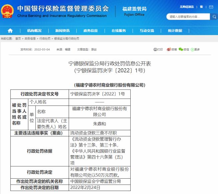Click page title 宁德银保监分局行政处罚信息公开表
The width and height of the screenshot is (218, 194).
110,63
